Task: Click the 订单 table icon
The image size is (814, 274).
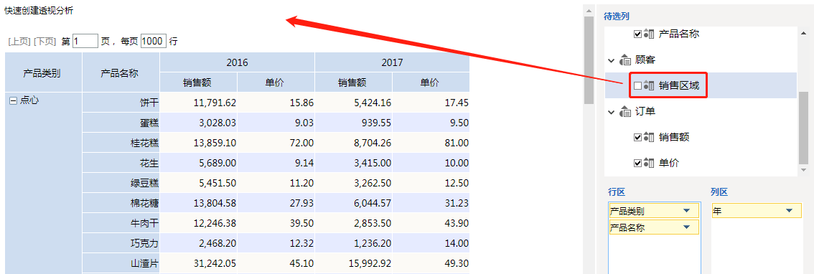Action: [624, 112]
